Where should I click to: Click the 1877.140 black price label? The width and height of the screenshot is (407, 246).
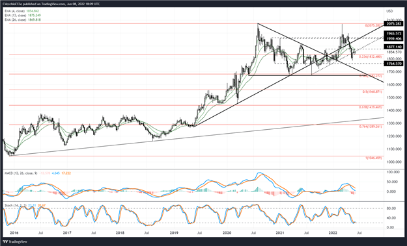[x=394, y=47]
